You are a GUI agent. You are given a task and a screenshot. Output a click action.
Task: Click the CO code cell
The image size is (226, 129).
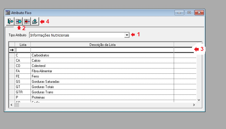pos(23,66)
